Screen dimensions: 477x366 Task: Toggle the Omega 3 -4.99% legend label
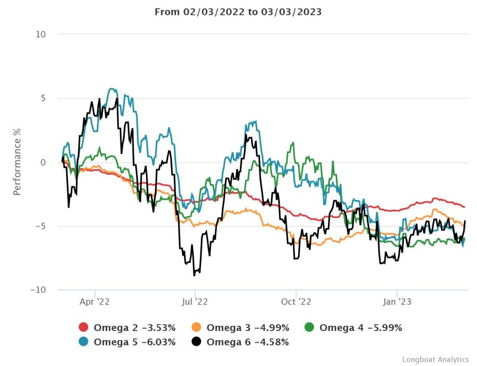248,328
